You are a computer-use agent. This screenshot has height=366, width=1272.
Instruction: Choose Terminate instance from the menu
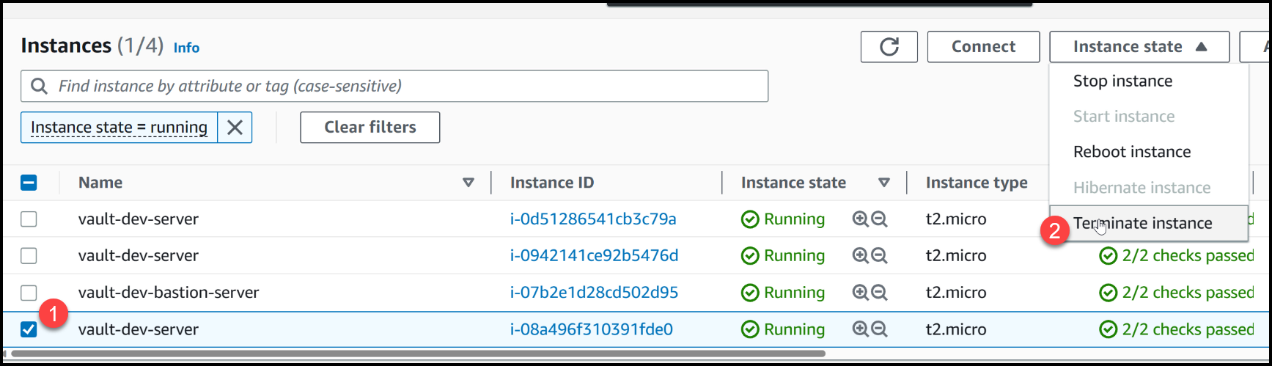coord(1142,223)
